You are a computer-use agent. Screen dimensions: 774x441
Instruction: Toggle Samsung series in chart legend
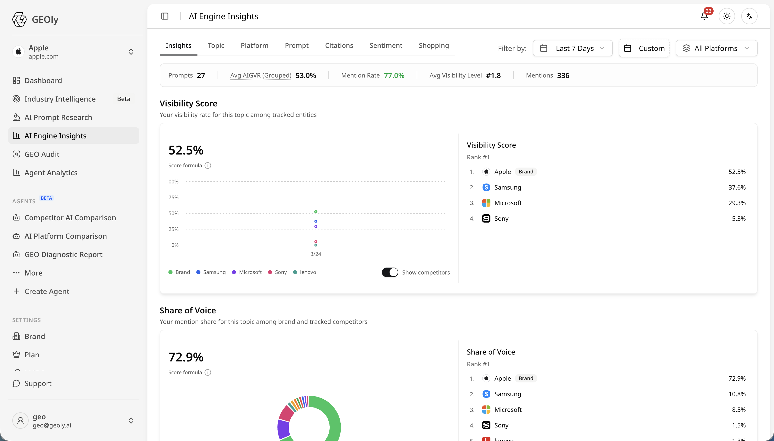pyautogui.click(x=211, y=272)
